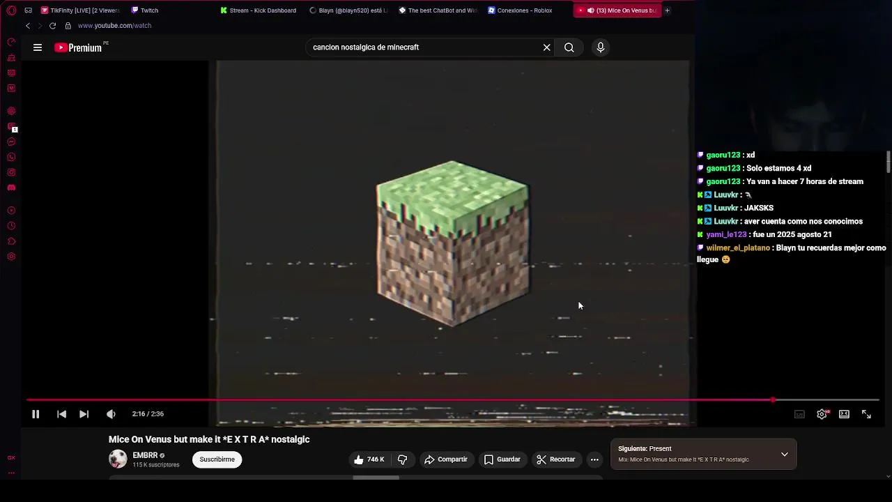This screenshot has width=892, height=502.
Task: Open the EMBRR channel name link
Action: pyautogui.click(x=145, y=455)
